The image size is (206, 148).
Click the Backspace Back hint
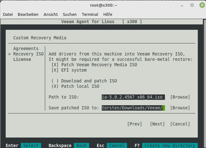(x=69, y=145)
